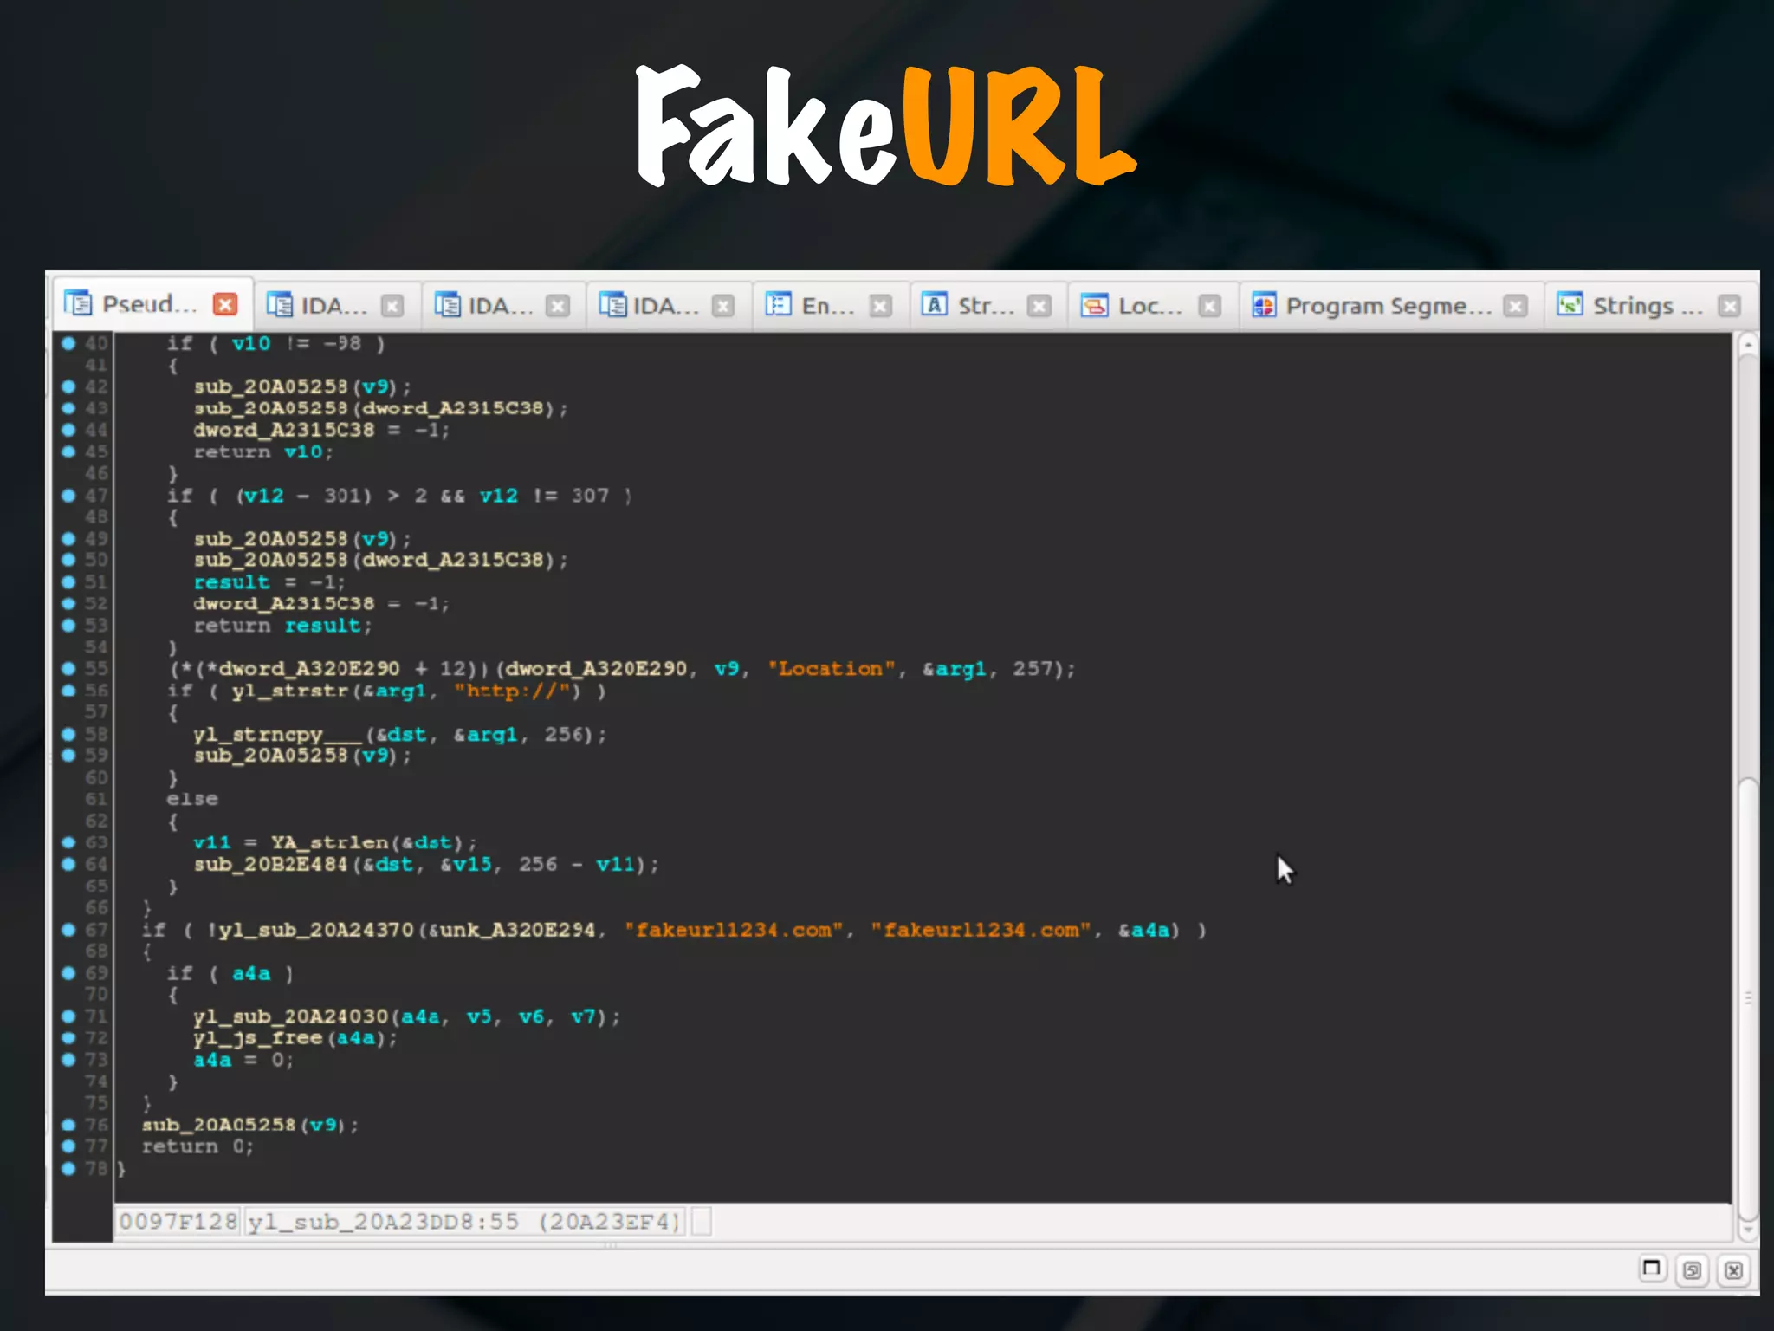Close the Local types tab
This screenshot has height=1331, width=1774.
pos(1210,306)
